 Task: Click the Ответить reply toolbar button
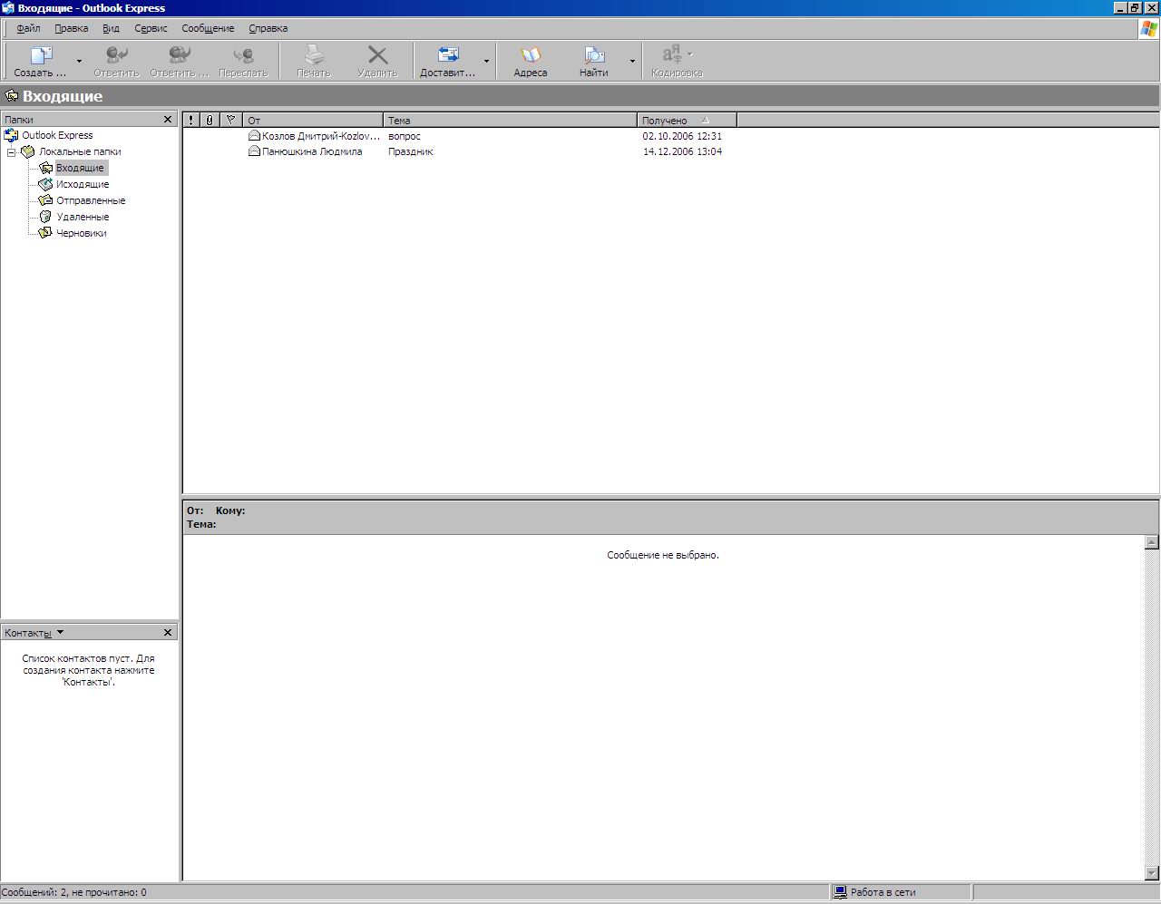coord(116,61)
